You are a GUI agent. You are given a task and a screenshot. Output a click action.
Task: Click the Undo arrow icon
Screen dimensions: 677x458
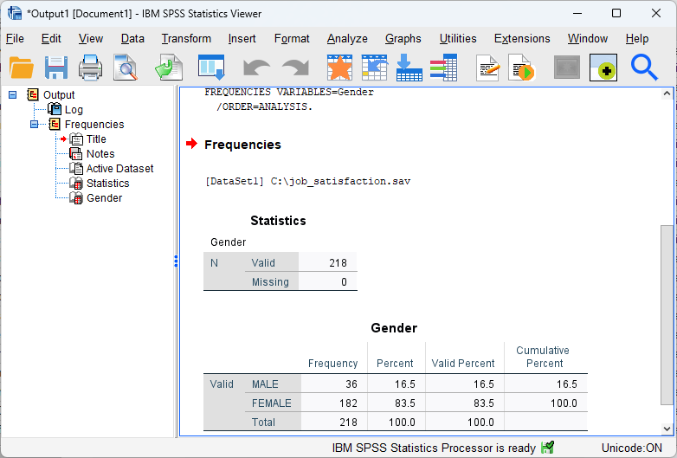[x=256, y=68]
